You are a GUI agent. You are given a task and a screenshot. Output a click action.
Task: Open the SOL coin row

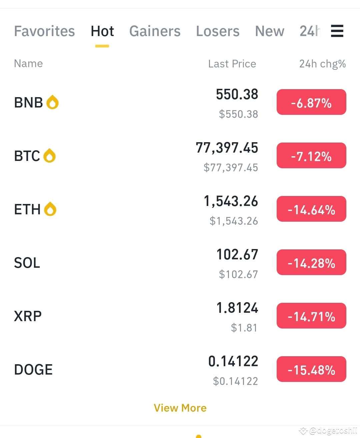point(180,263)
